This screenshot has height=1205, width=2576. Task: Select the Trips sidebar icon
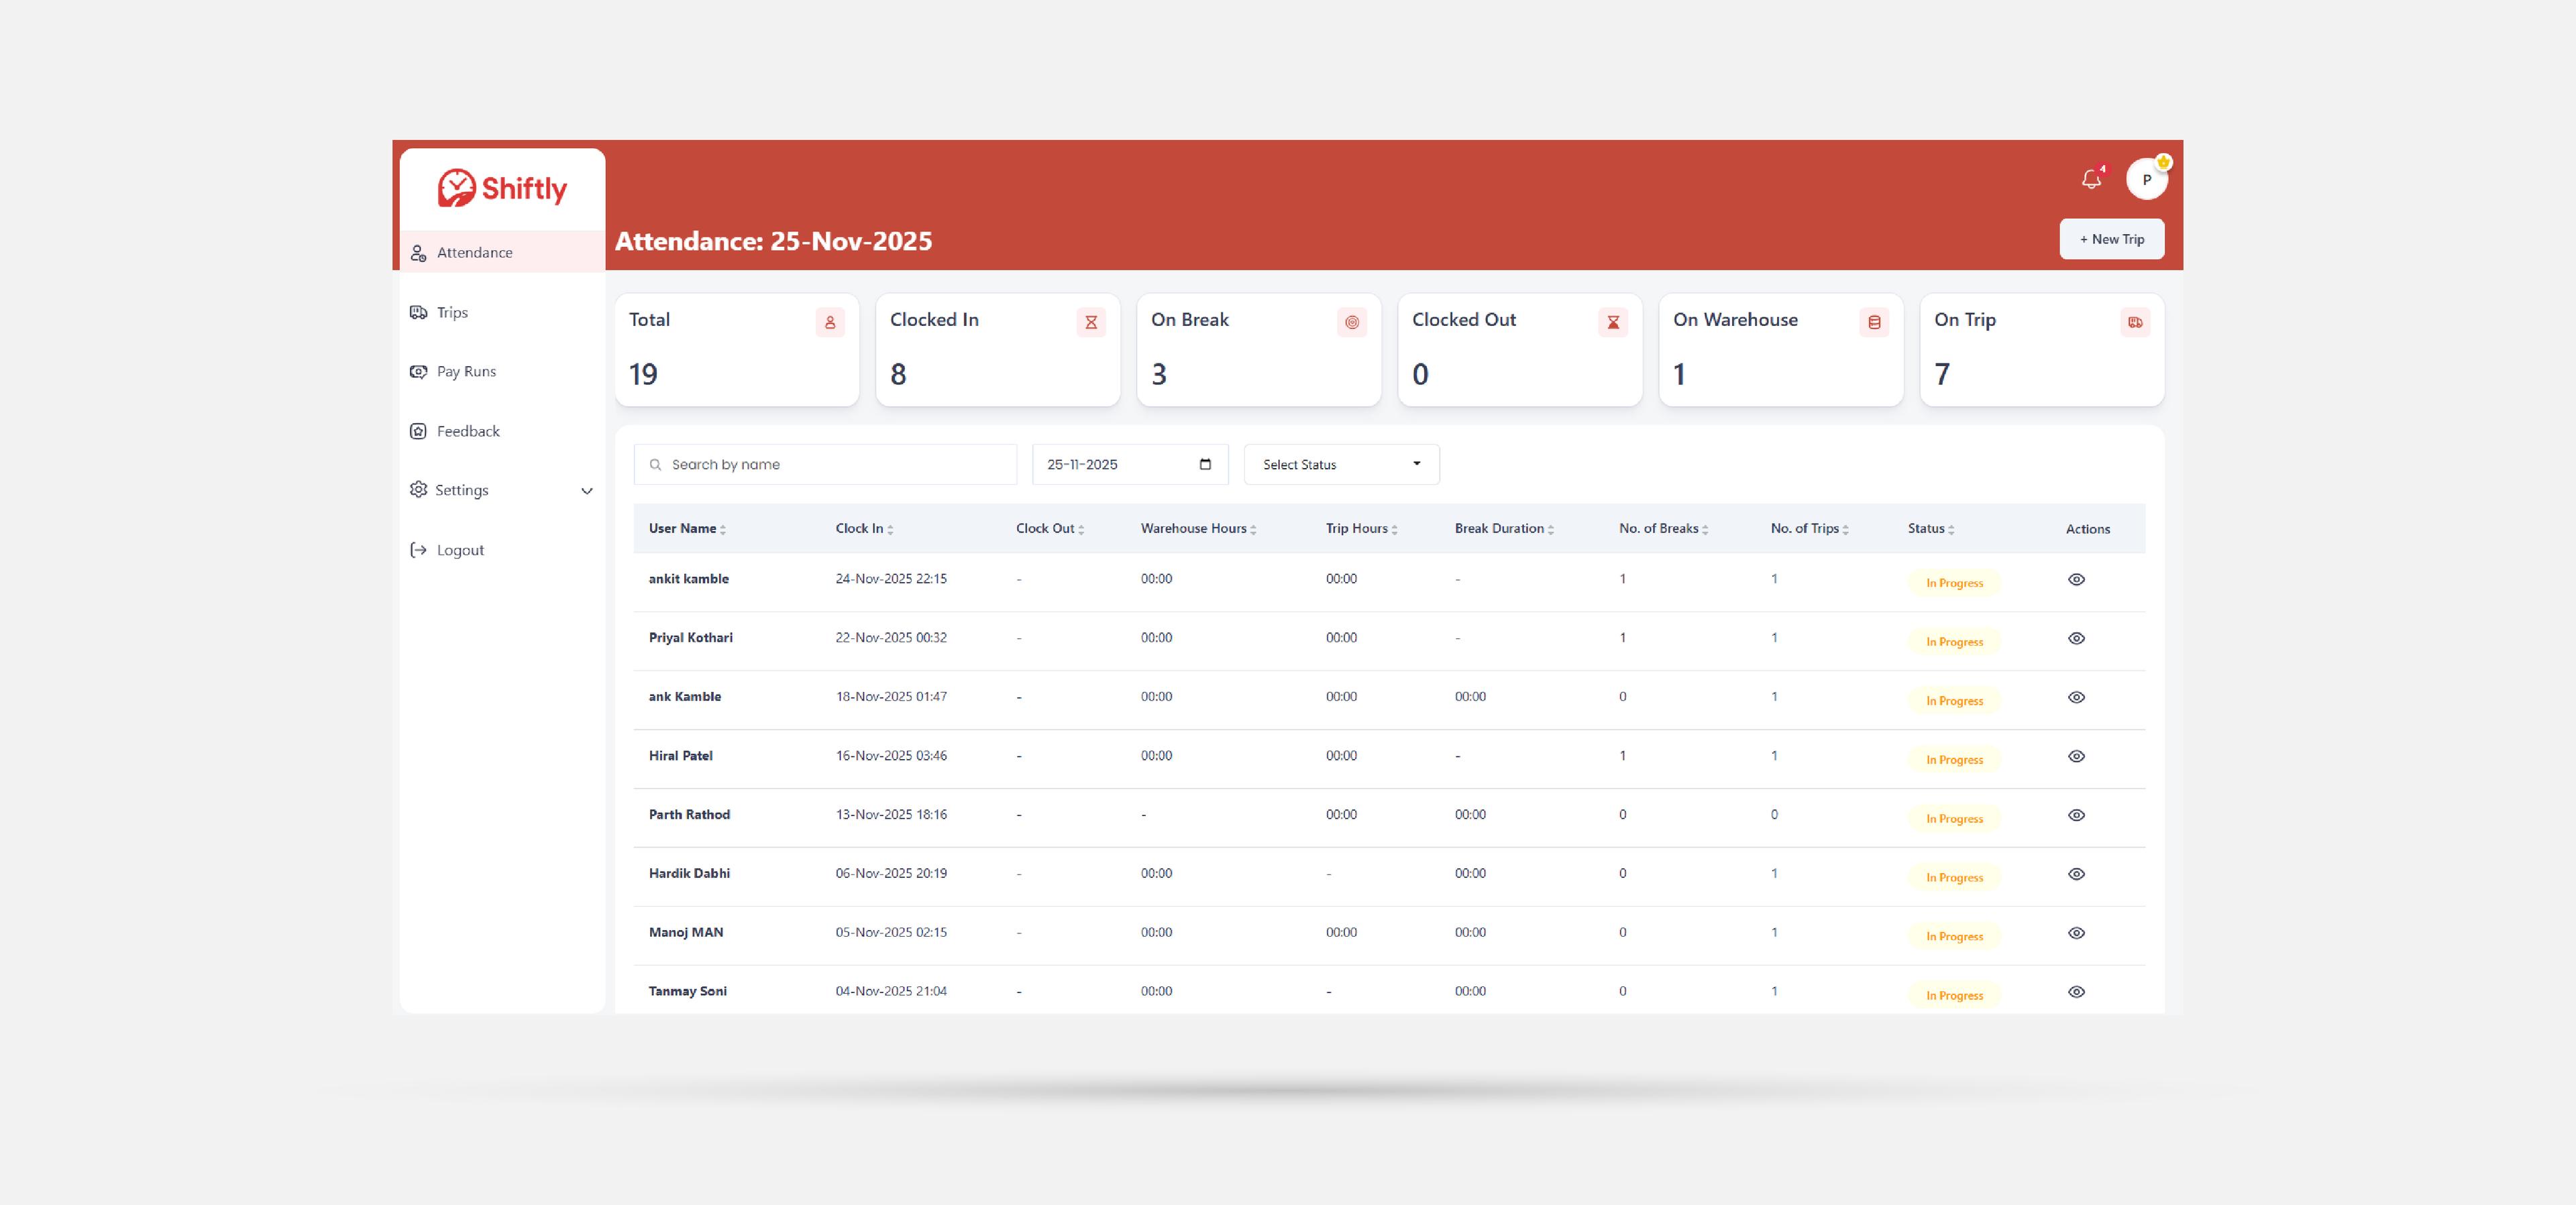(x=419, y=311)
